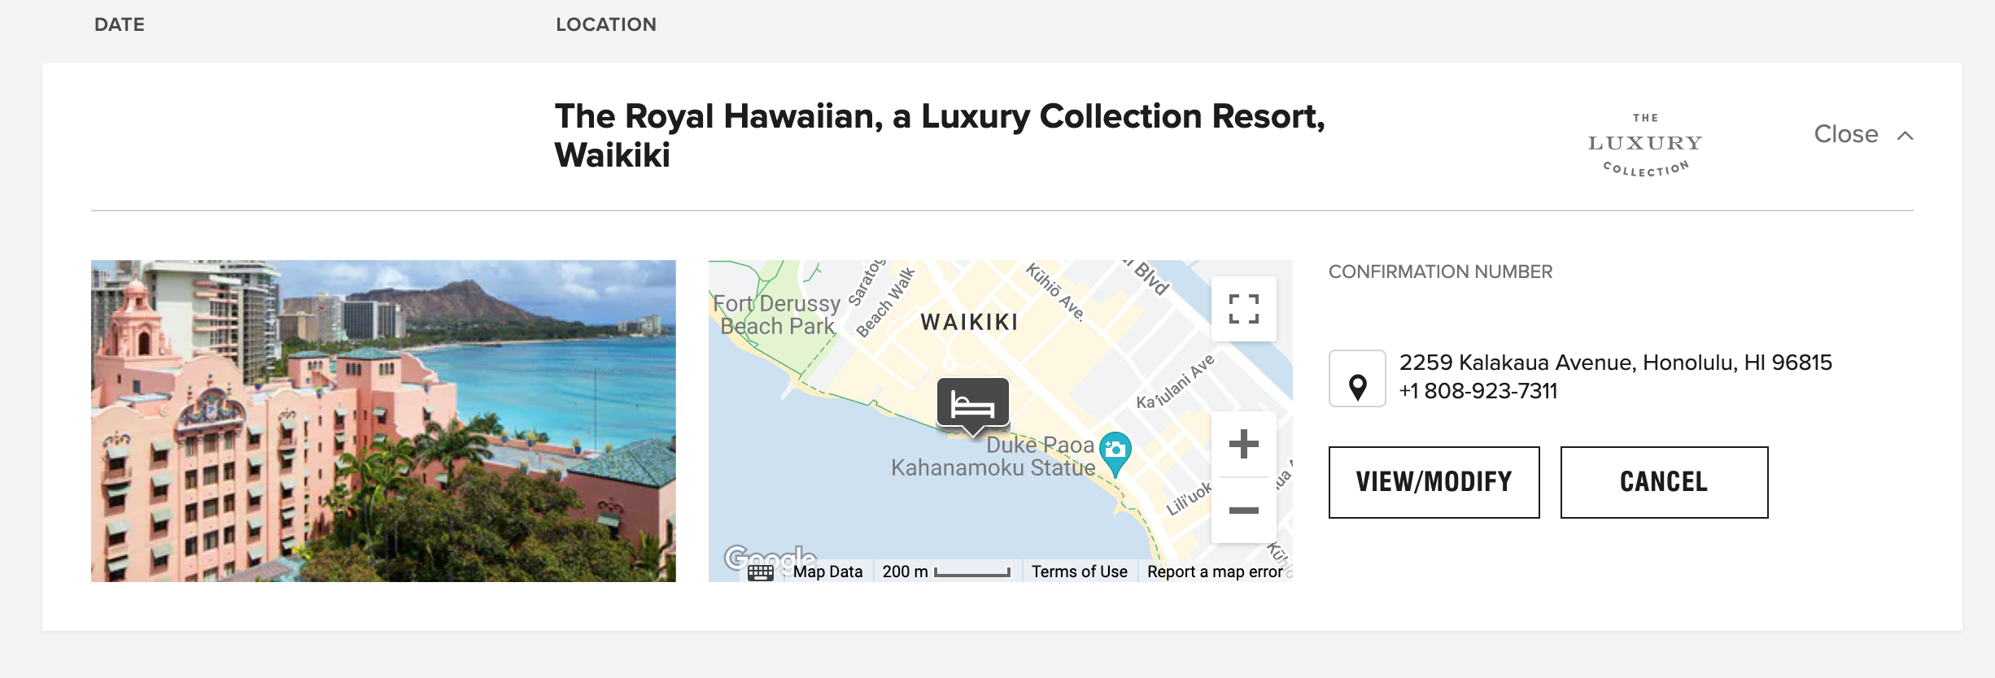Click the Google logo on the map
The image size is (1995, 678).
point(770,558)
